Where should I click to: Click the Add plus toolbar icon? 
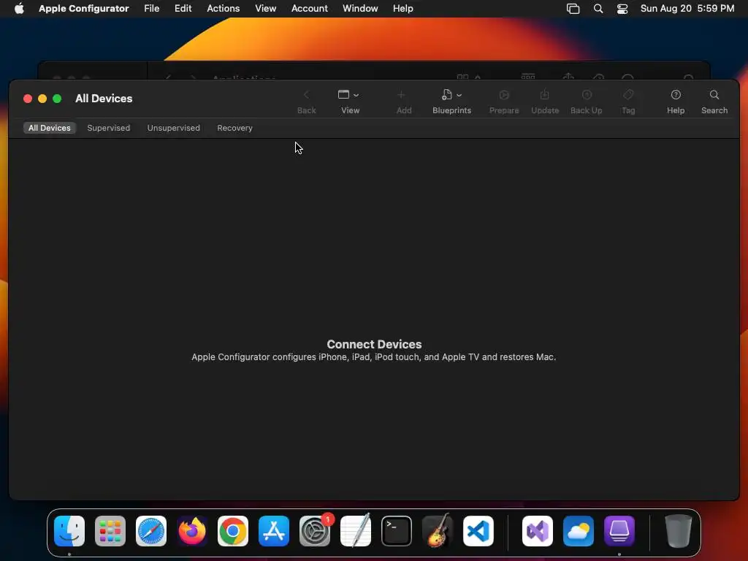[401, 95]
